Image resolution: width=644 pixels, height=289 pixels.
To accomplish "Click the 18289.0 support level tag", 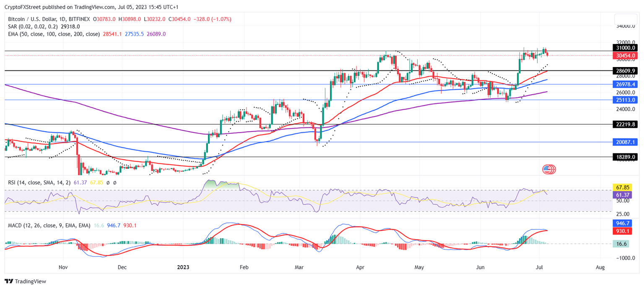I will 624,157.
